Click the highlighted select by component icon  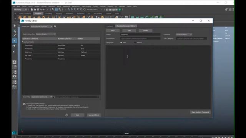[57, 10]
